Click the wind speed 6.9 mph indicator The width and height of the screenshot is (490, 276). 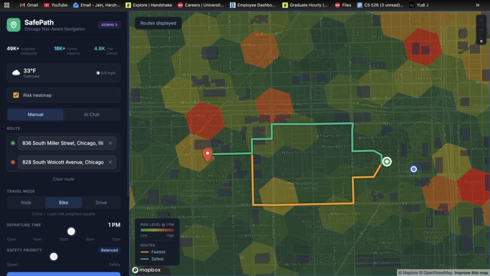point(106,73)
